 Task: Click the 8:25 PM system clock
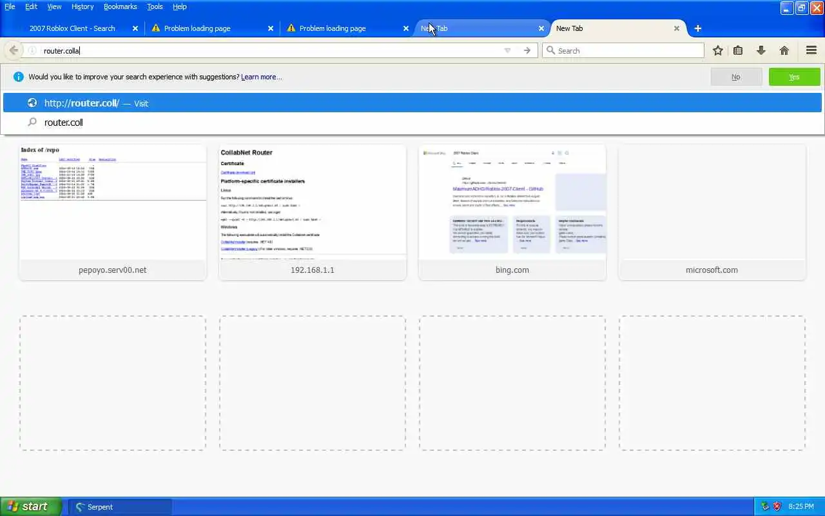click(x=801, y=507)
